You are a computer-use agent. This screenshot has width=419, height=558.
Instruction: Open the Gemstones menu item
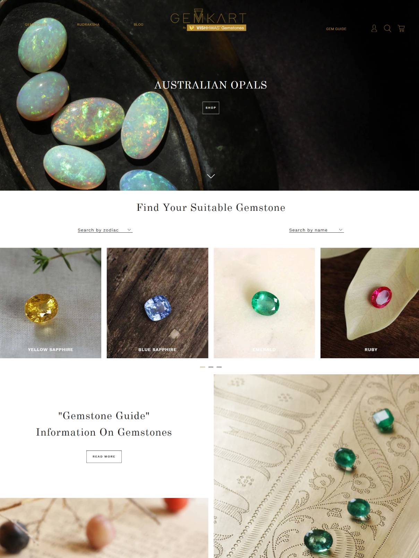tap(36, 25)
